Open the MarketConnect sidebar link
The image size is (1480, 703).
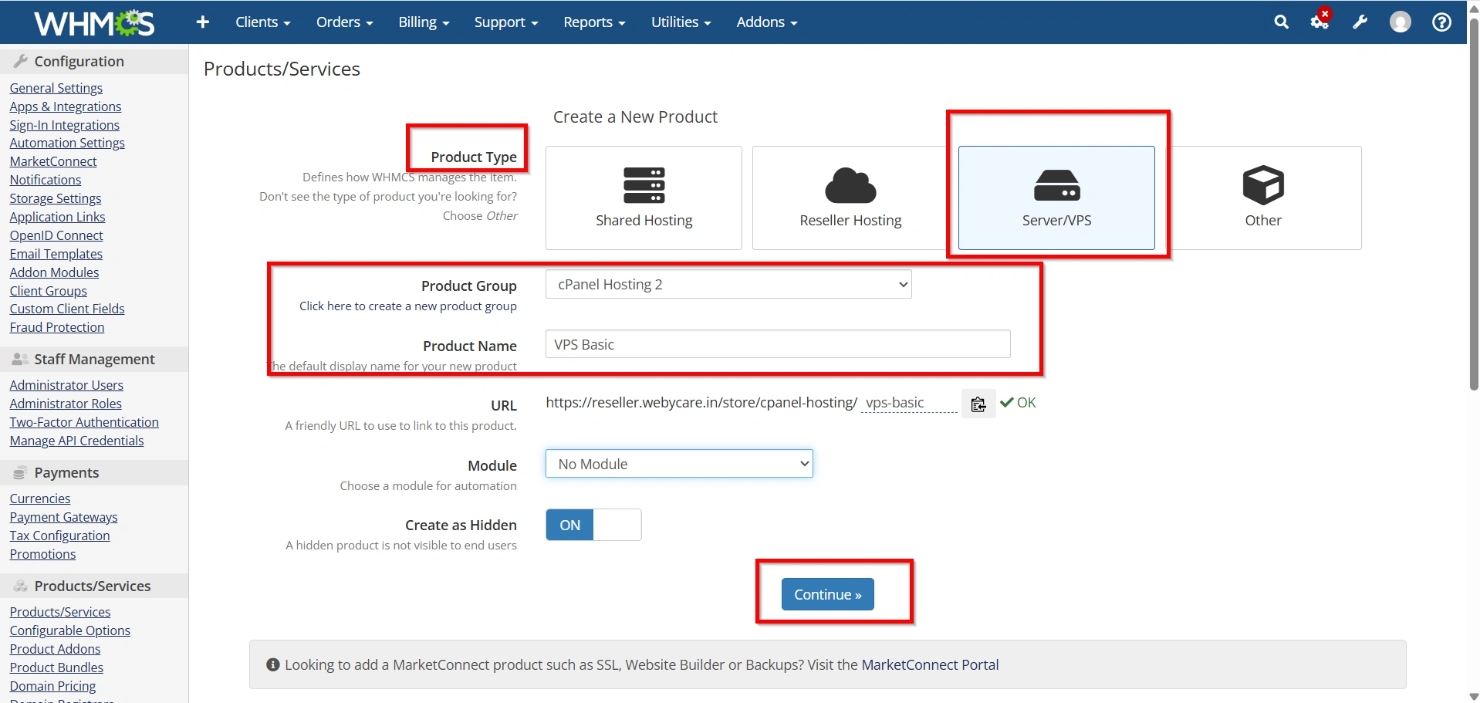pyautogui.click(x=53, y=161)
